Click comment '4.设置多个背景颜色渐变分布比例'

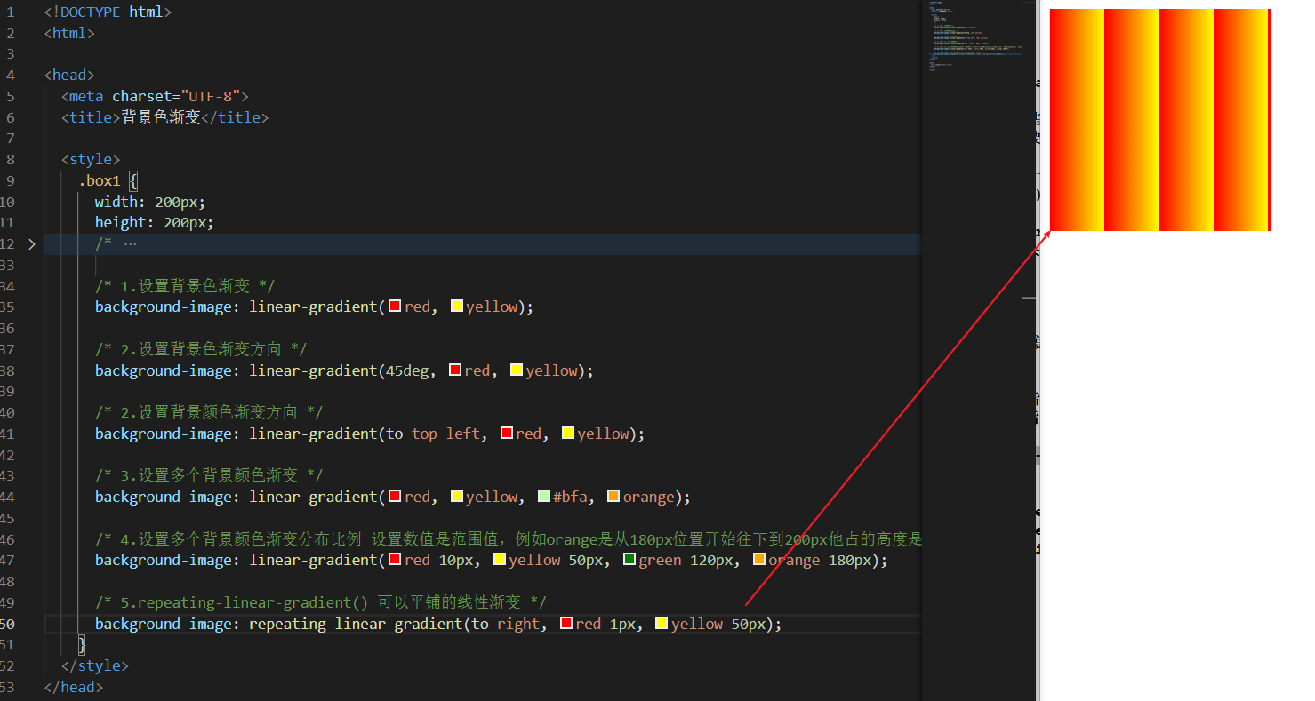point(229,539)
